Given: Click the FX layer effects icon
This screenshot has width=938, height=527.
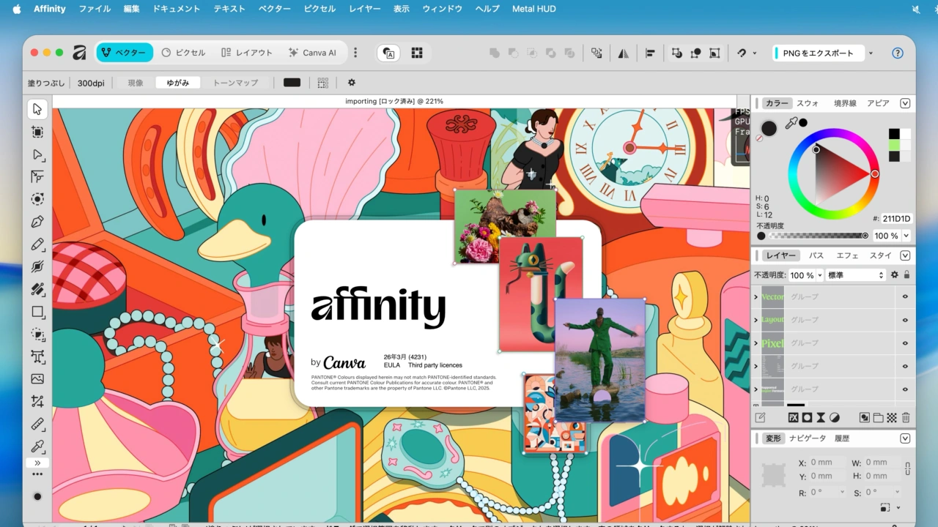Looking at the screenshot, I should tap(794, 417).
